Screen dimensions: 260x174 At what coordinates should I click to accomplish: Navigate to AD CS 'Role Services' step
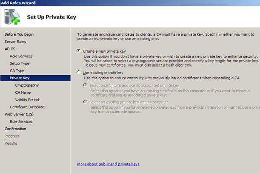point(21,56)
